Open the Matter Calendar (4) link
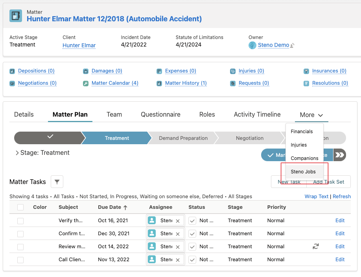The height and width of the screenshot is (277, 361). (115, 83)
